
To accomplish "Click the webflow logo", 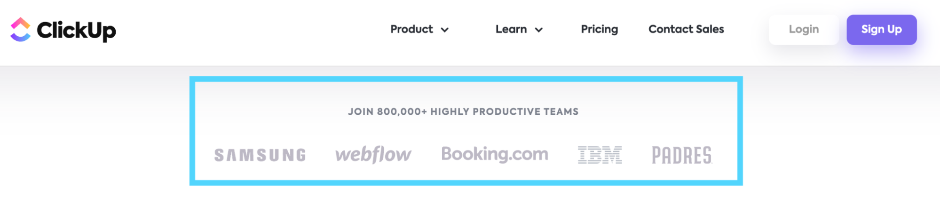I will pyautogui.click(x=373, y=154).
